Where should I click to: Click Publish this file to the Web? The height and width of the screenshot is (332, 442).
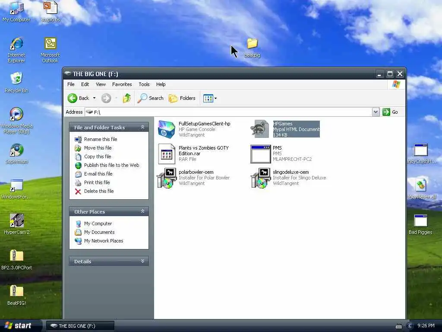[112, 165]
